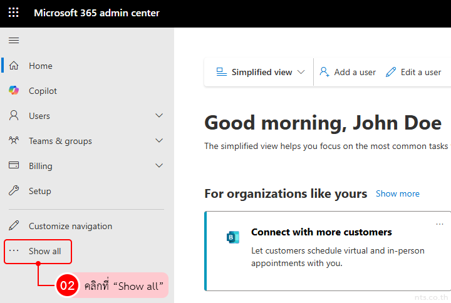This screenshot has width=451, height=303.
Task: Click the Simplified view label
Action: (262, 72)
